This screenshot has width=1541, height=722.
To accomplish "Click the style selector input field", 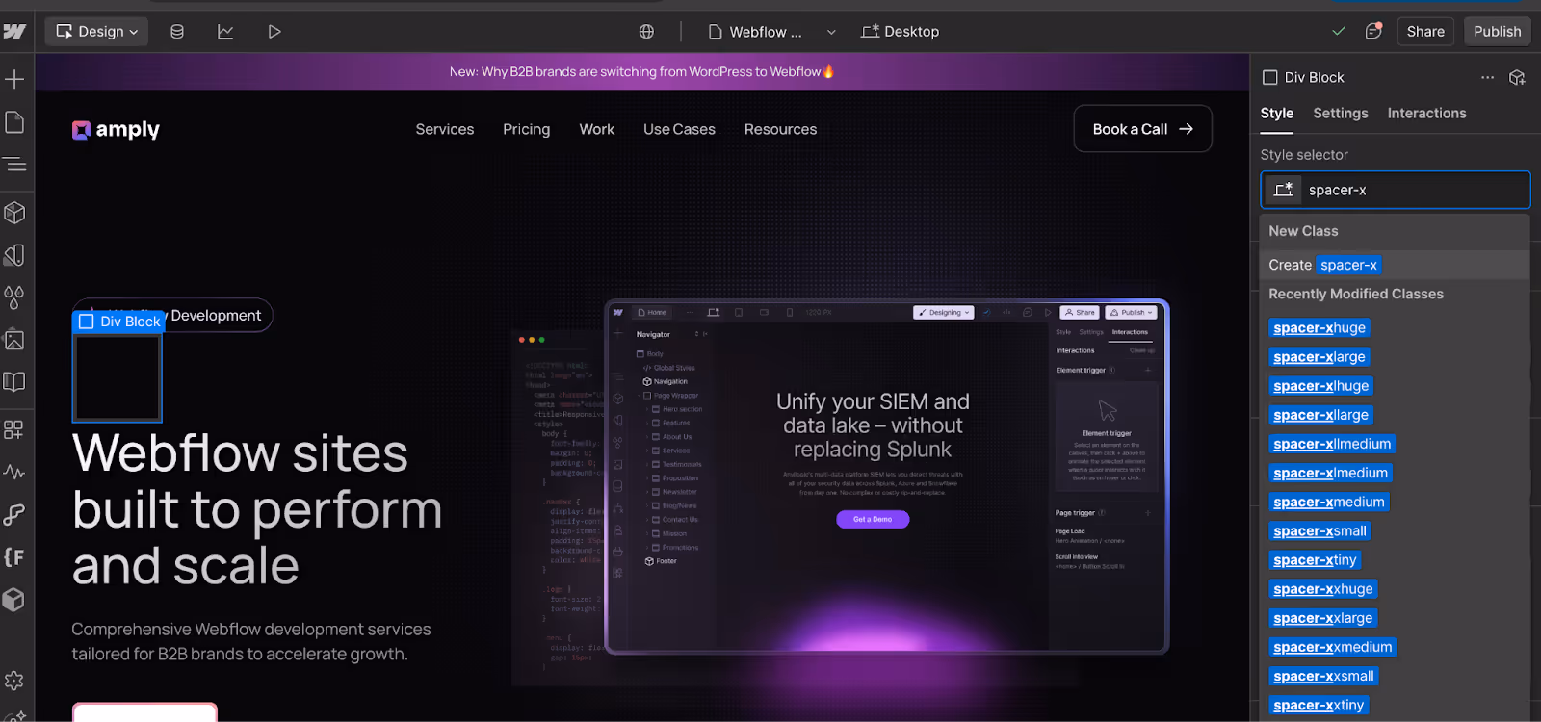I will 1396,190.
